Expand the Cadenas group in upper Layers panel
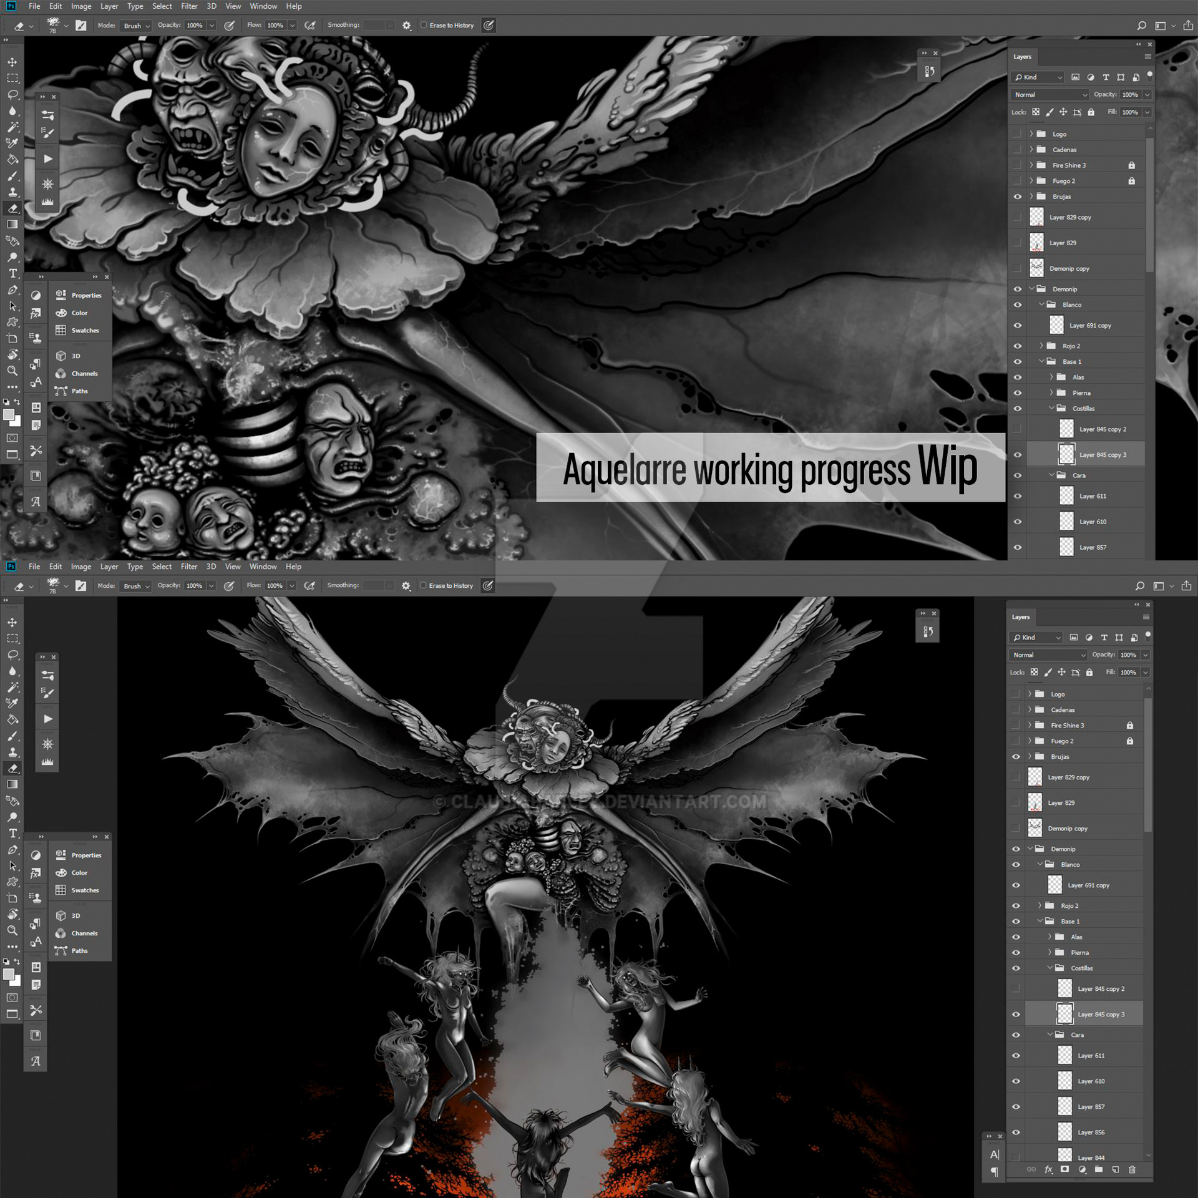The width and height of the screenshot is (1198, 1198). coord(1031,149)
